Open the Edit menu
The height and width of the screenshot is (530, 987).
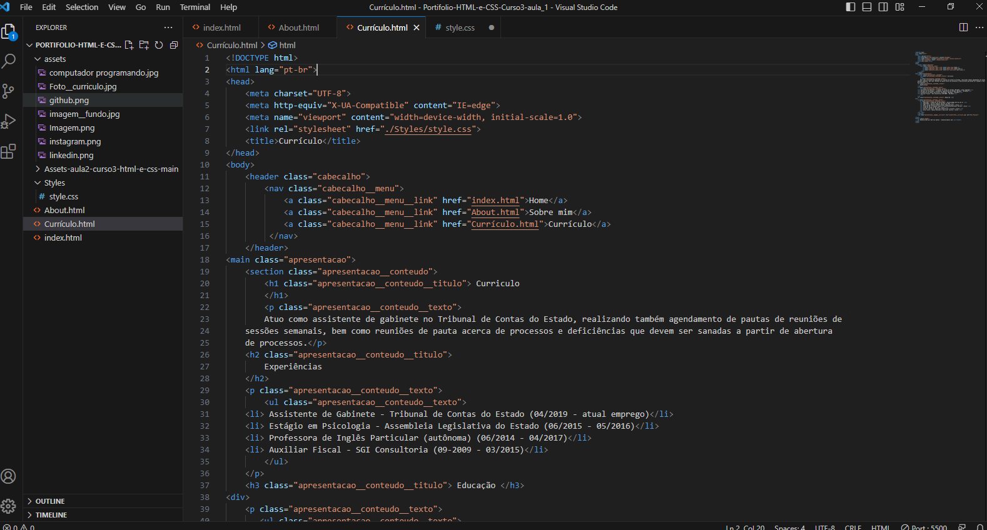pos(49,7)
